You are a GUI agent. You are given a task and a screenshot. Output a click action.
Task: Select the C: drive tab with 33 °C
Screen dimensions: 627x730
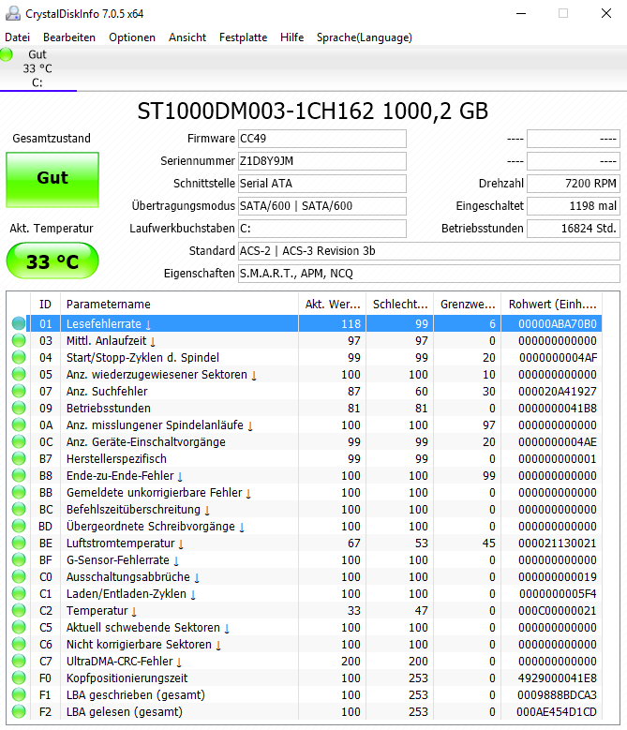[38, 68]
